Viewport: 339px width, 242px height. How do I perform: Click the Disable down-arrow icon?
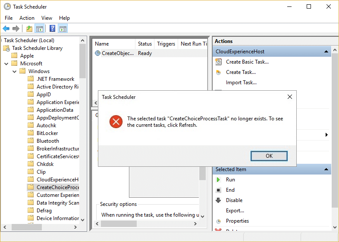click(218, 200)
